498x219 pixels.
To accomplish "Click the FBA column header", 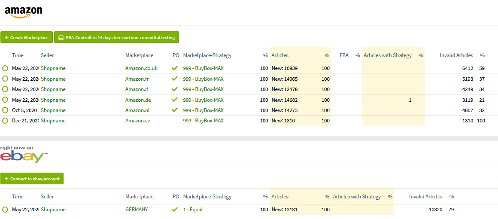I will [x=344, y=55].
